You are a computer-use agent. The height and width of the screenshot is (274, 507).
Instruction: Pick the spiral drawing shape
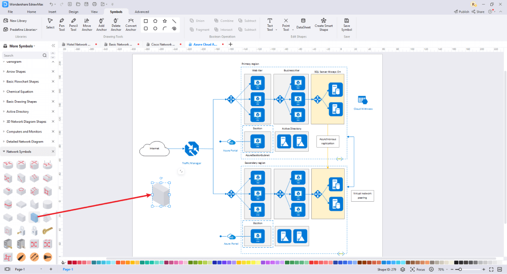point(174,29)
